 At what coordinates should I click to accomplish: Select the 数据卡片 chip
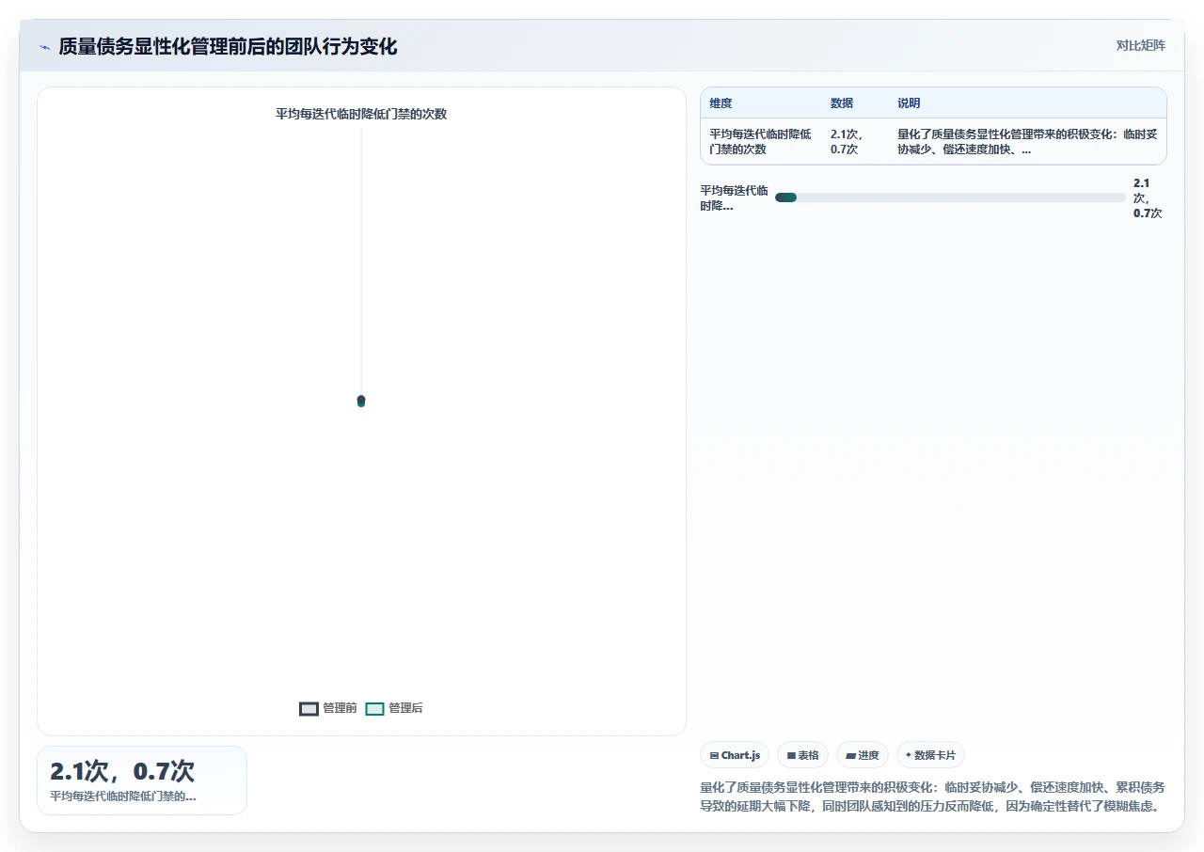[930, 755]
